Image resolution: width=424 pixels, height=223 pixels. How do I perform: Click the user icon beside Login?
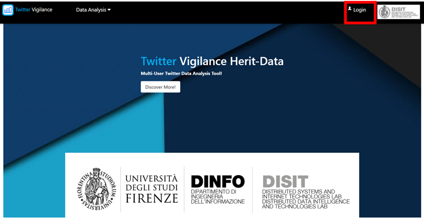(x=350, y=9)
